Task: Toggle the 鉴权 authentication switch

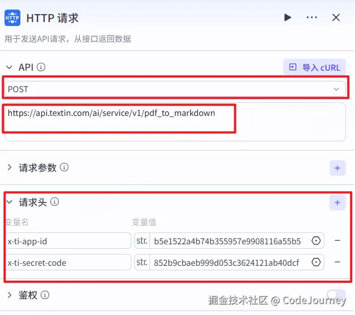Action: coord(336,294)
